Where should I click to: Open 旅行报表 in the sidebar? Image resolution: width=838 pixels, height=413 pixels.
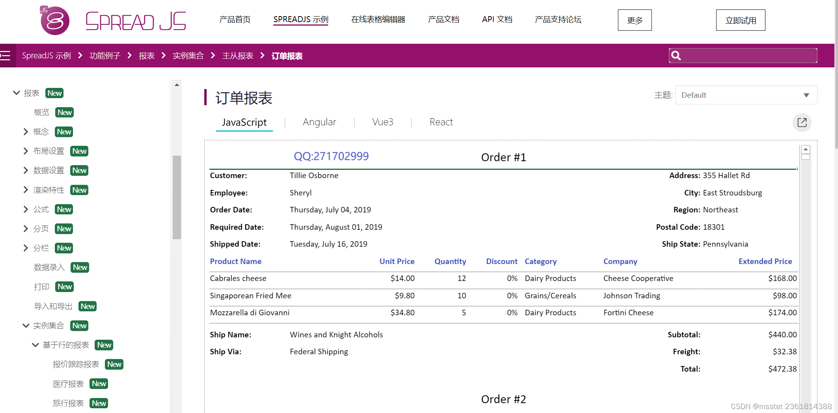tap(68, 403)
